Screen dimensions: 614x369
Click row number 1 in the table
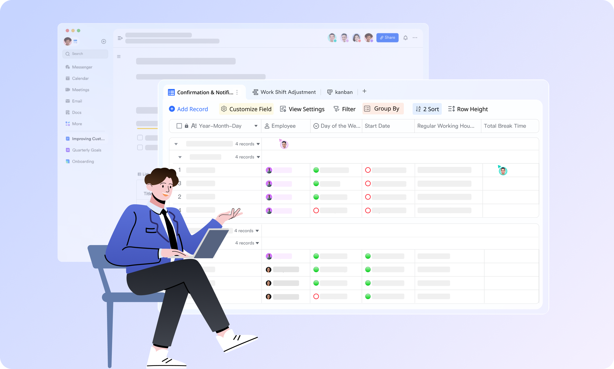pyautogui.click(x=180, y=170)
